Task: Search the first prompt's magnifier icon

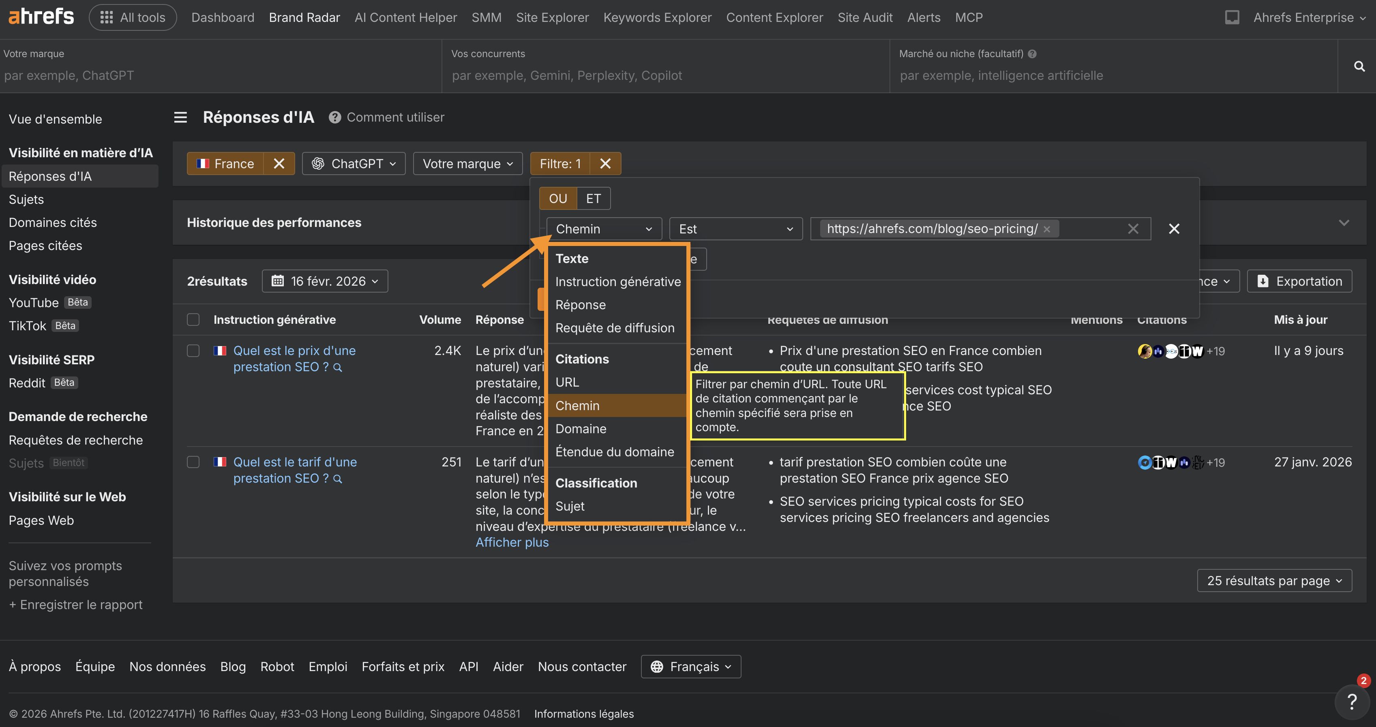Action: click(338, 367)
